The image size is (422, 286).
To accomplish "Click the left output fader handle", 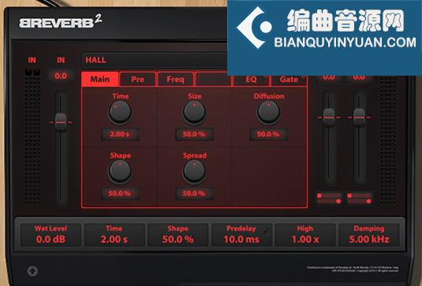I will coord(329,117).
